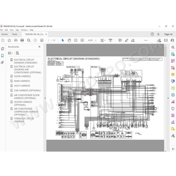The image size is (176, 176).
Task: Add document to starred files
Action: [9, 40]
